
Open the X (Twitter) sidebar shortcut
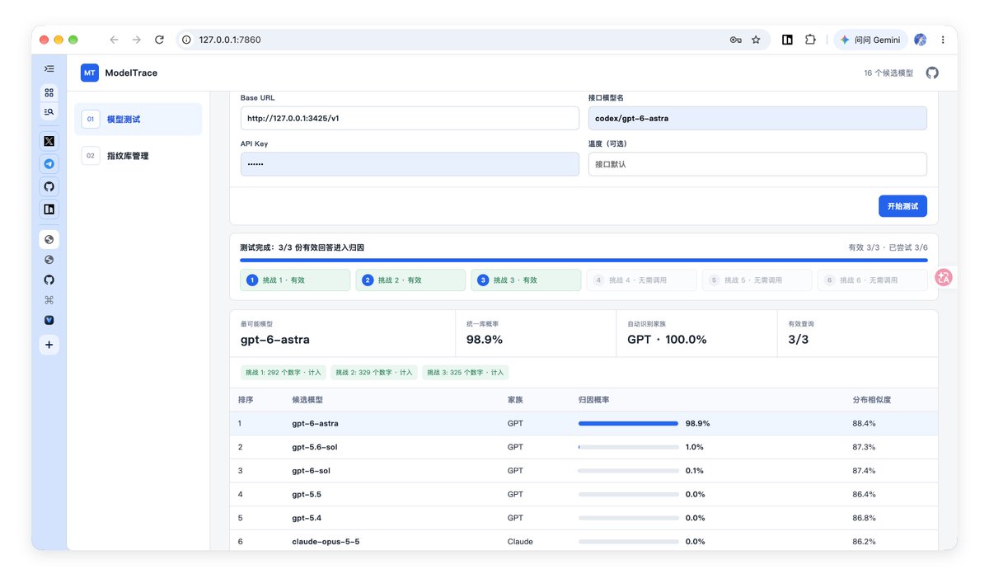pyautogui.click(x=49, y=141)
